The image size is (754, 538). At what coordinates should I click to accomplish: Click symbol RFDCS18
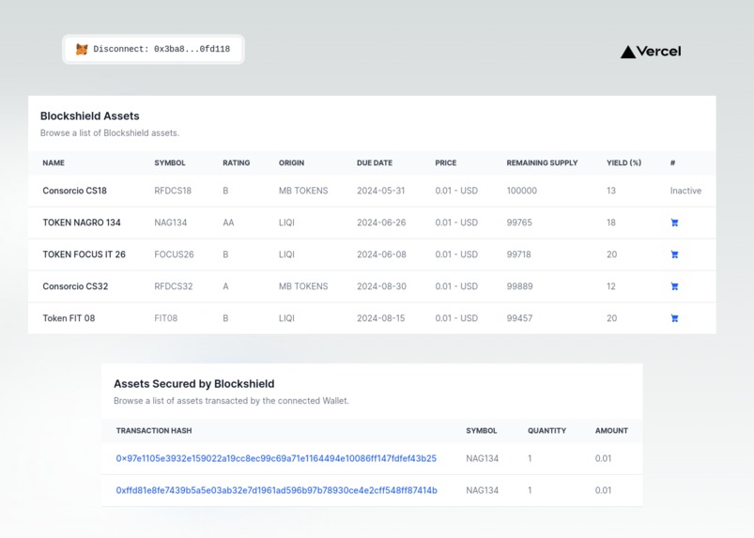point(173,191)
